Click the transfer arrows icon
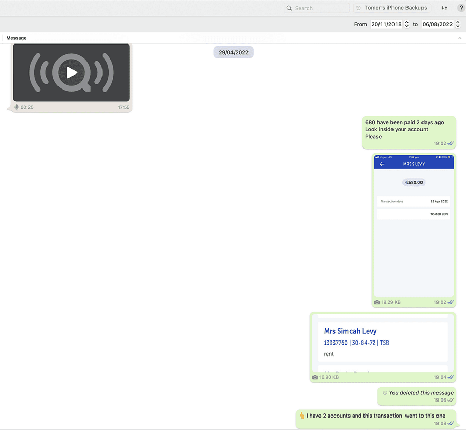466x430 pixels. (x=444, y=8)
